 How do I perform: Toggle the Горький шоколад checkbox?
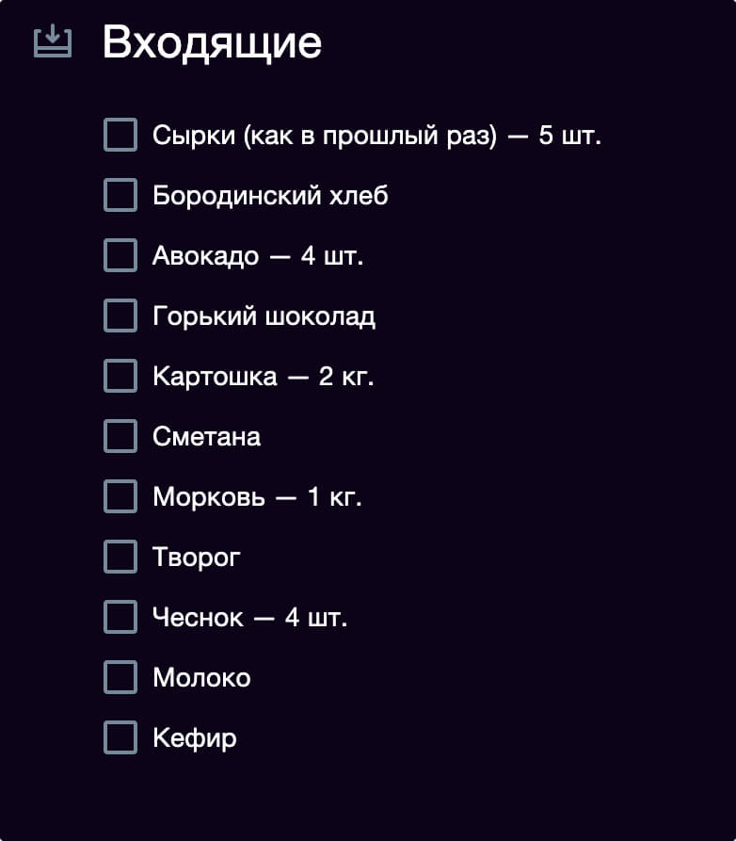click(120, 315)
